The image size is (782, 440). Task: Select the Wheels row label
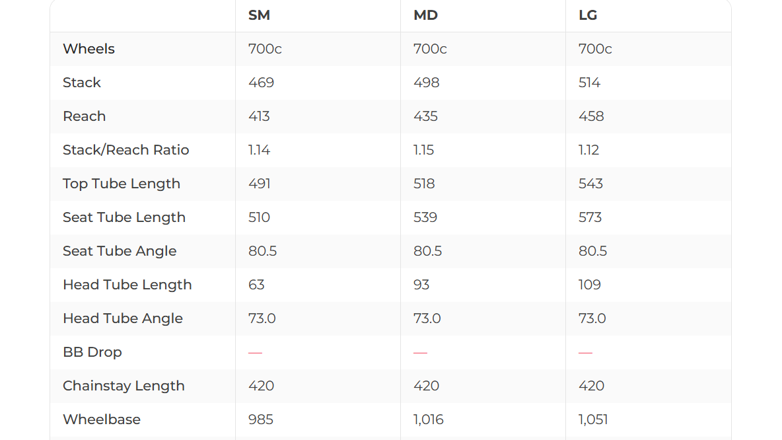tap(89, 49)
